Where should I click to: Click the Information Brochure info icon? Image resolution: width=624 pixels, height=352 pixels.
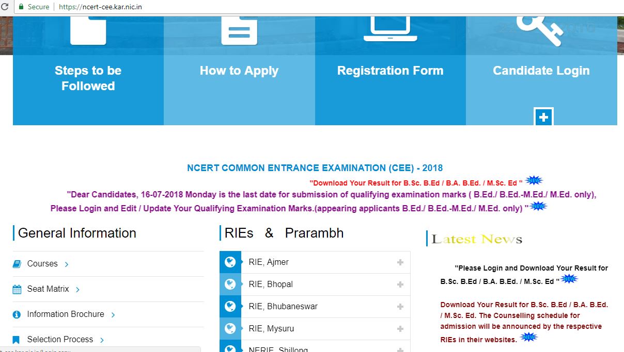(17, 314)
